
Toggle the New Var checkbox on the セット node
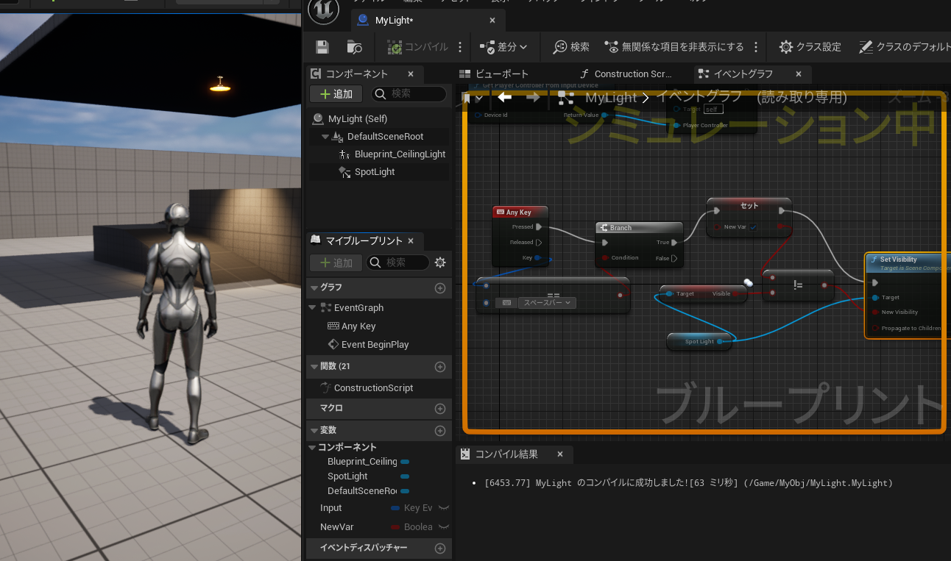point(753,227)
